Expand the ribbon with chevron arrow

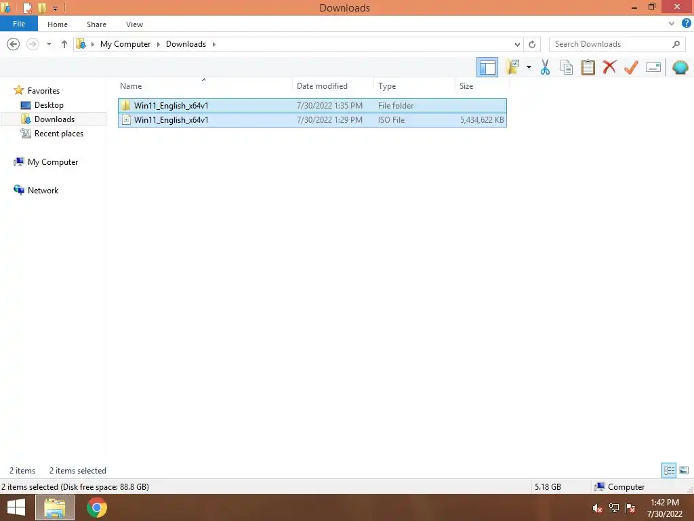[x=672, y=24]
